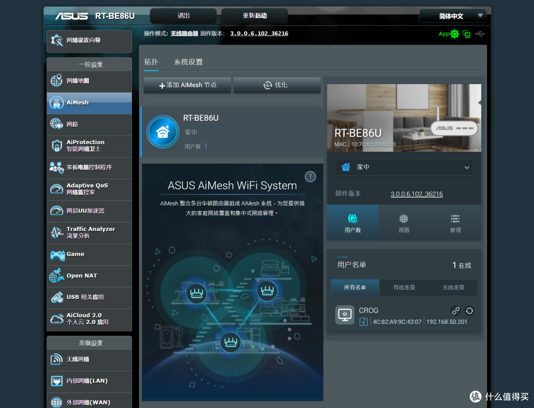The height and width of the screenshot is (408, 534).
Task: Switch to the 系统设置 tab
Action: 188,62
